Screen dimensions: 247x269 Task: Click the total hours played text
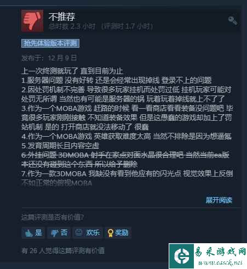coord(72,26)
